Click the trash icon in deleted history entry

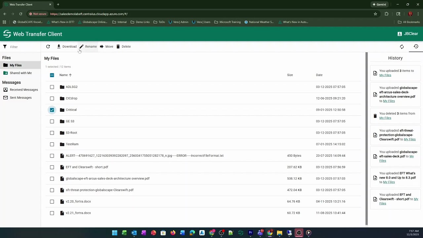click(375, 116)
